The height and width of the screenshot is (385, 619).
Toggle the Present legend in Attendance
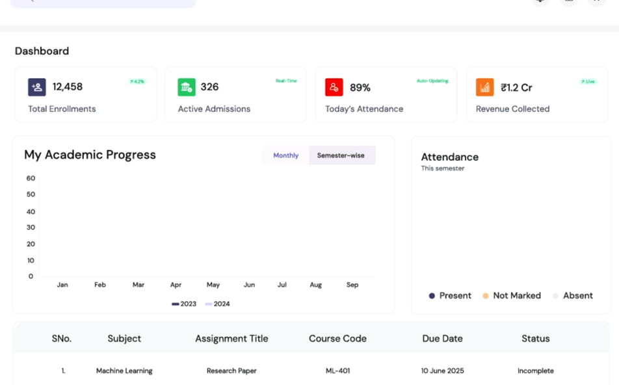[x=450, y=296]
